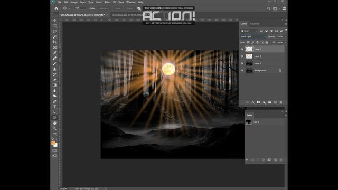This screenshot has height=190, width=338.
Task: Toggle filter for type layers
Action: point(271,31)
